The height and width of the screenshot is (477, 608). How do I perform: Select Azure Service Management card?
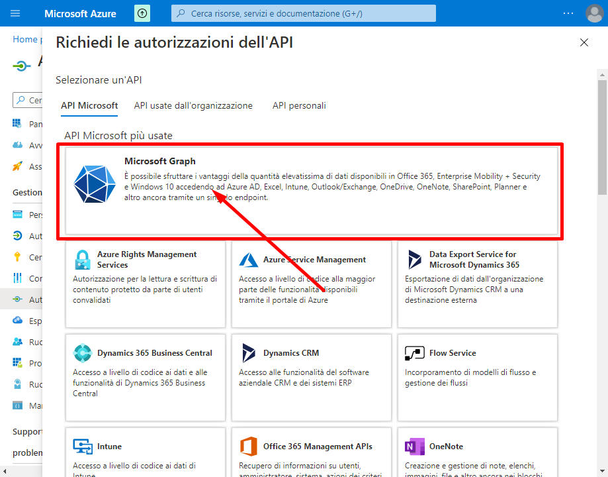312,284
